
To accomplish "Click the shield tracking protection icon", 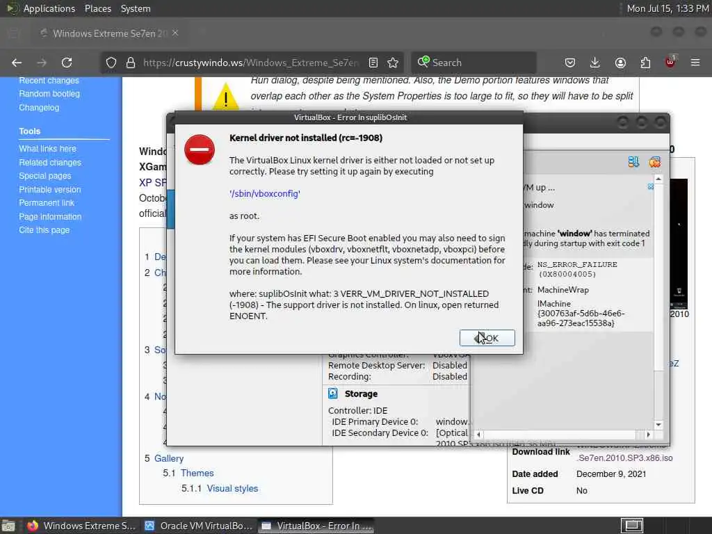I will pos(111,63).
